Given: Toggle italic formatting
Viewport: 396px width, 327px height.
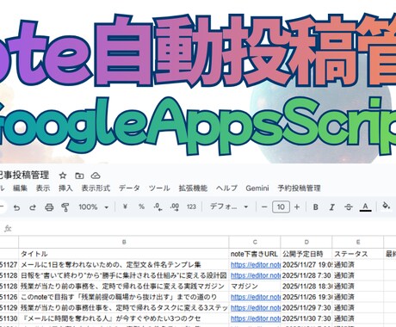Looking at the screenshot, I should coord(332,207).
